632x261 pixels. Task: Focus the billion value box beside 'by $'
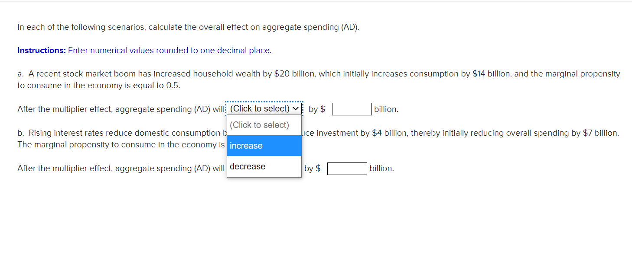pyautogui.click(x=352, y=109)
